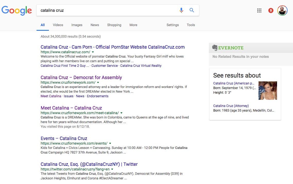Open the Tools menu
293x184 pixels.
[191, 25]
